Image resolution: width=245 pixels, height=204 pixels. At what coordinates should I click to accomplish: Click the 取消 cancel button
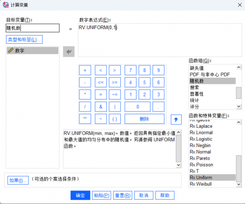click(144, 195)
